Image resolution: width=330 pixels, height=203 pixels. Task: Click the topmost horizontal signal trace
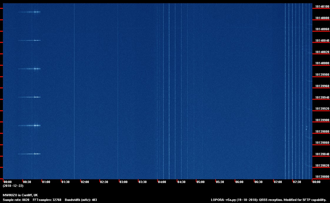click(x=29, y=12)
